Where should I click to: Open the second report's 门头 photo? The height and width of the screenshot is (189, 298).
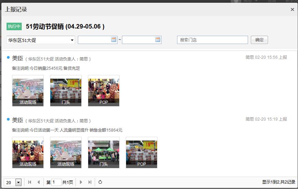coord(104,152)
